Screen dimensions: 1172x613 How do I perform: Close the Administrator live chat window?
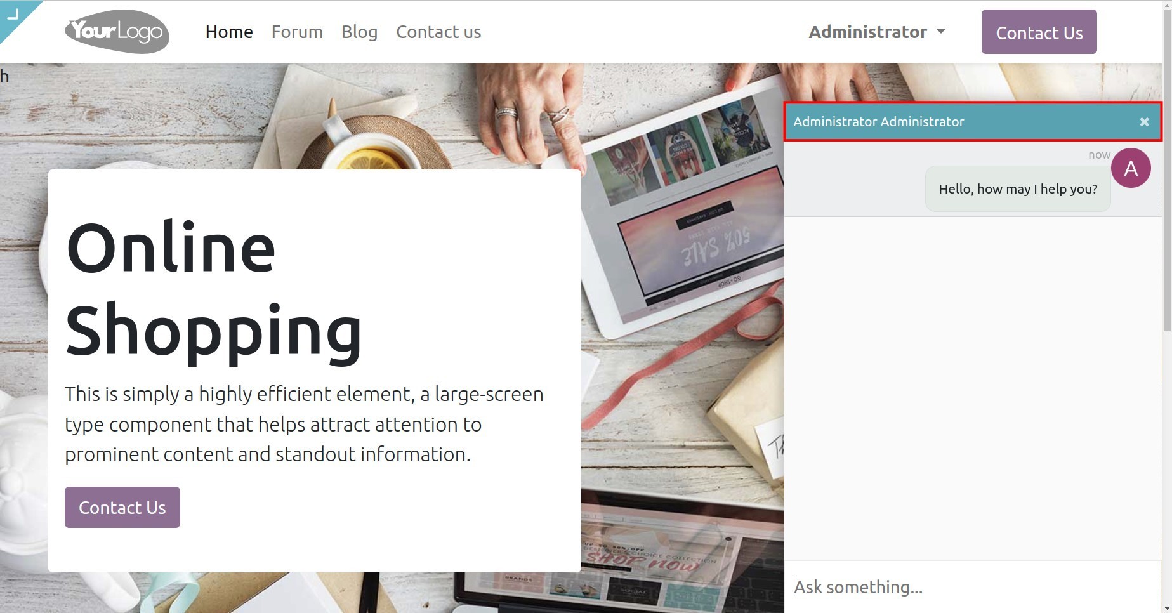(1144, 122)
